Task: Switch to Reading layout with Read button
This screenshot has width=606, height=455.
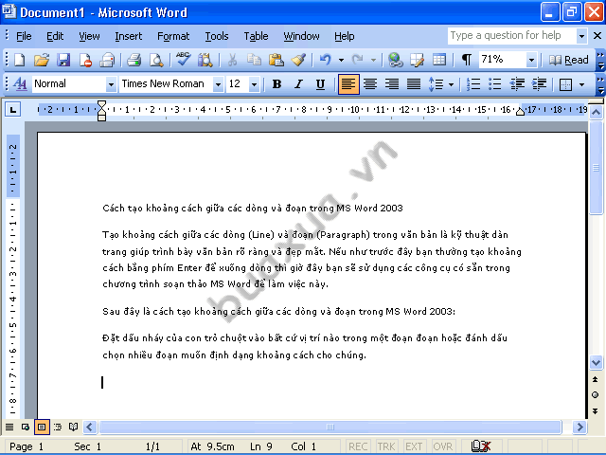Action: (568, 60)
